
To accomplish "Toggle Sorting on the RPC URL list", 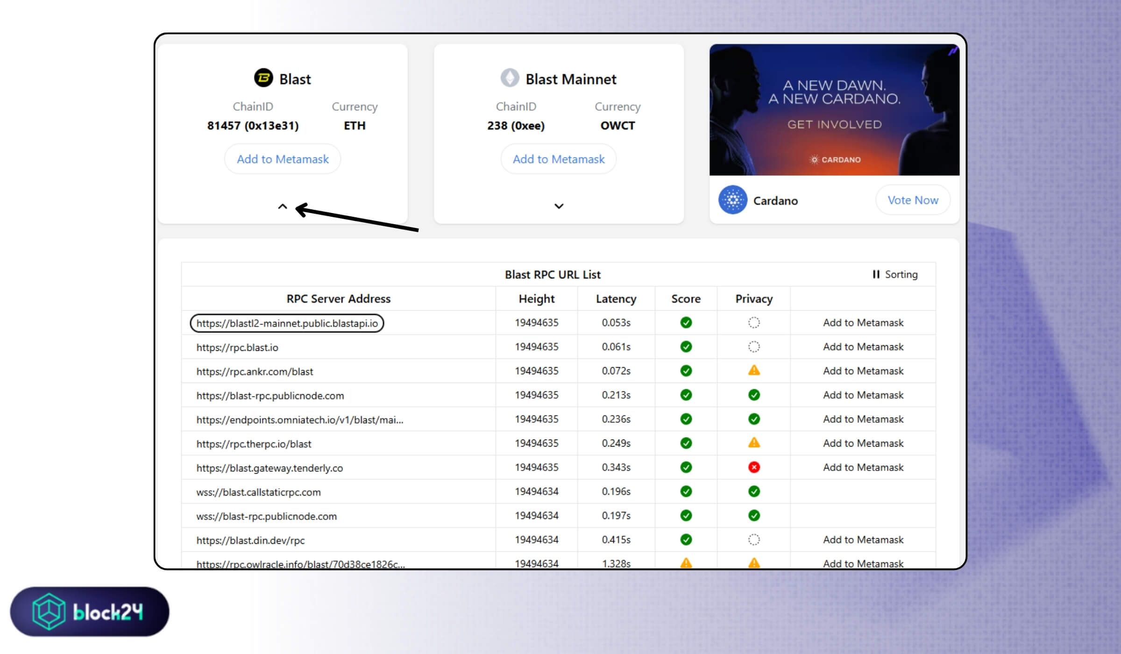I will pyautogui.click(x=895, y=274).
